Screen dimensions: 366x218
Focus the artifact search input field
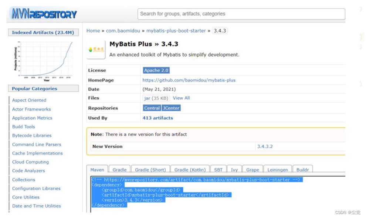point(241,14)
